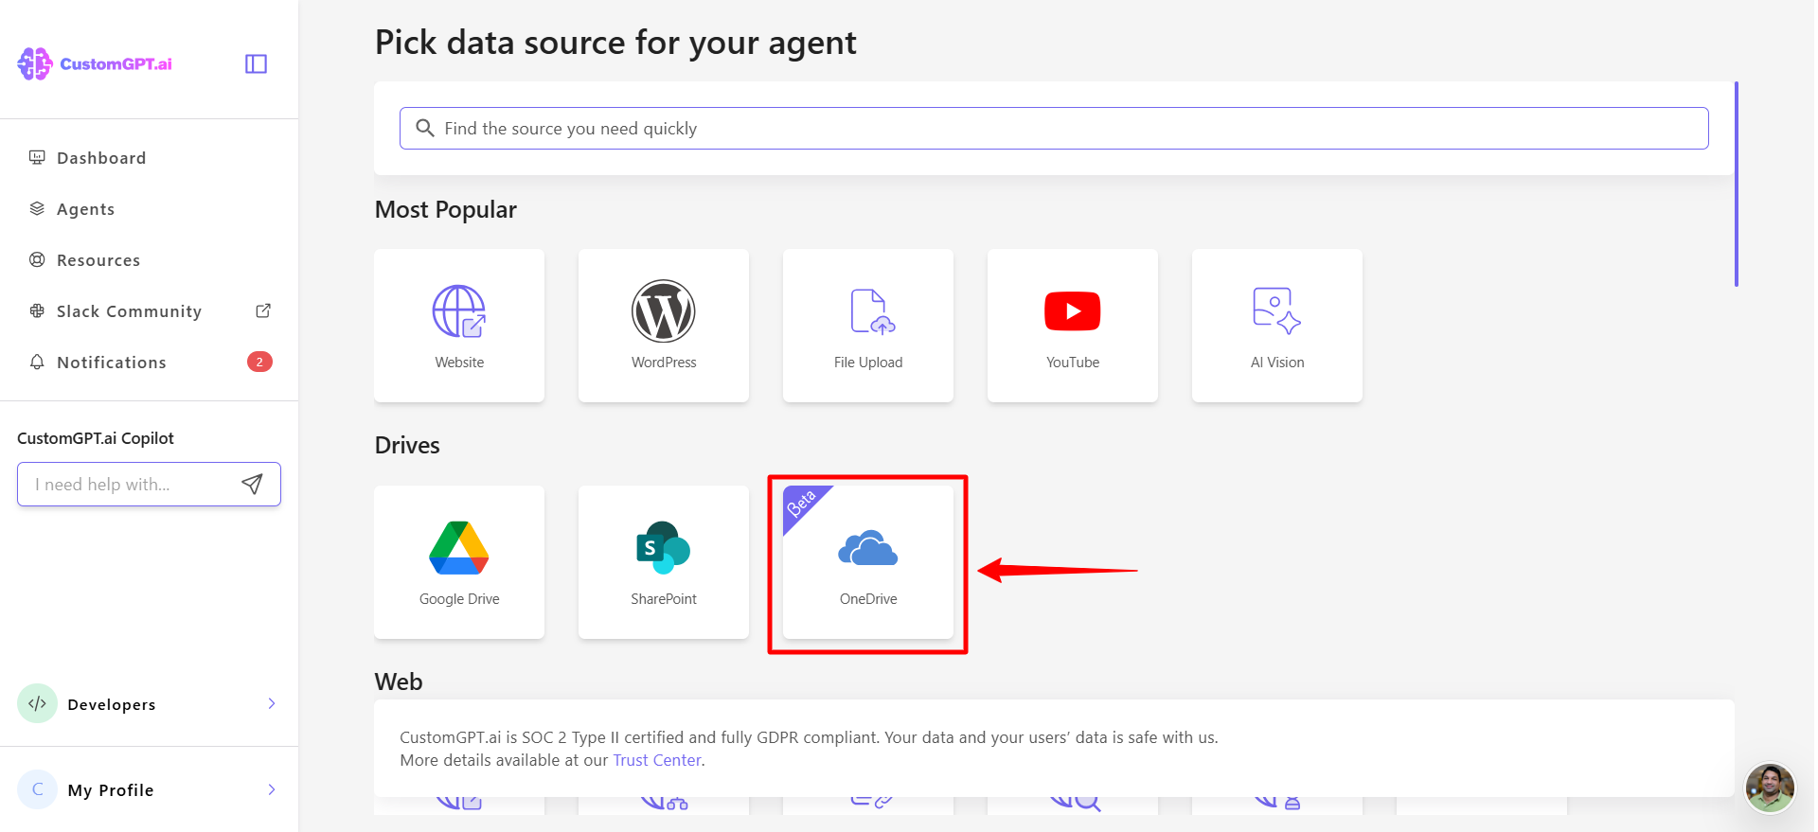Open the Developers section label

pos(112,704)
